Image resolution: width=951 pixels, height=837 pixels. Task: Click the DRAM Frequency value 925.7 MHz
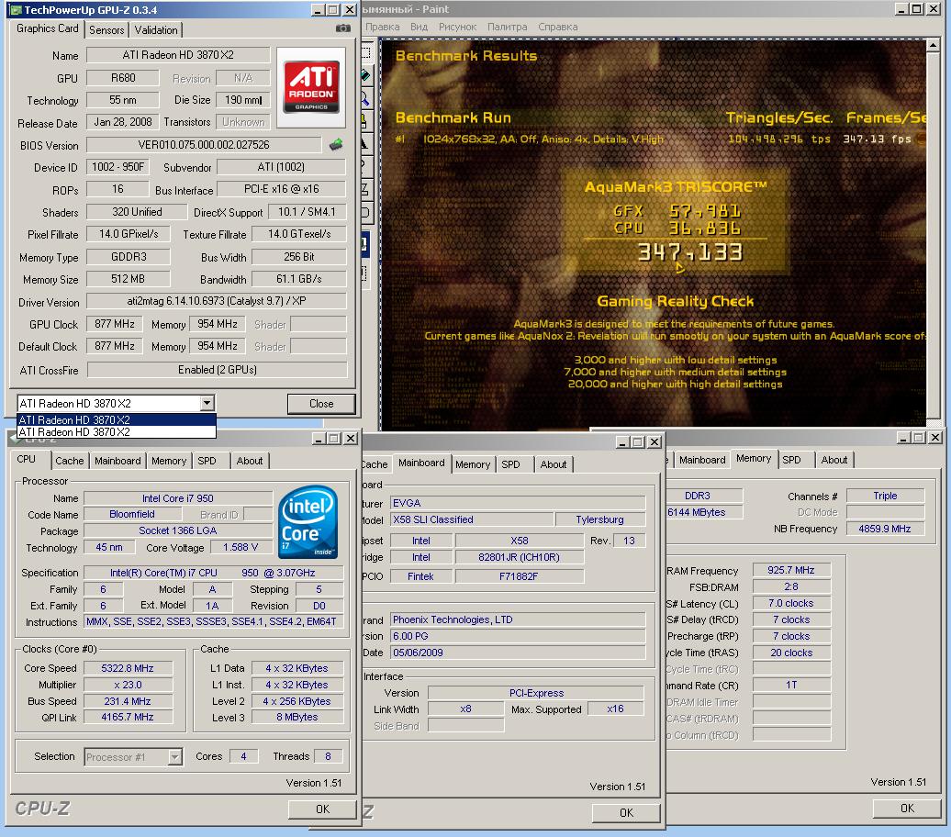click(791, 570)
